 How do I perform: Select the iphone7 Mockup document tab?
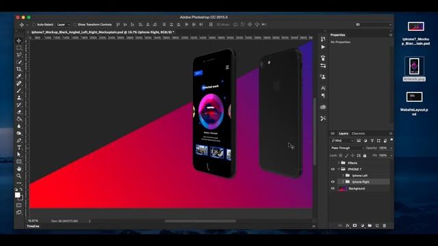(103, 32)
